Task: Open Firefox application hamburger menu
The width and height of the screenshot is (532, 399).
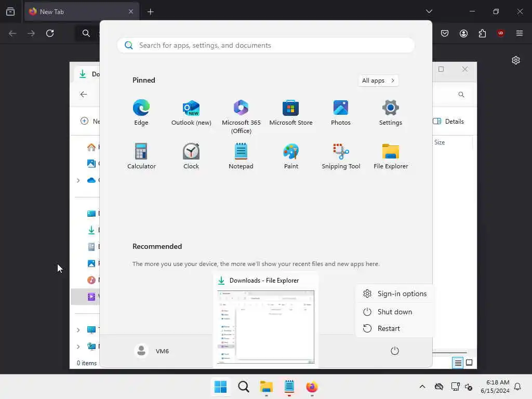Action: tap(520, 33)
